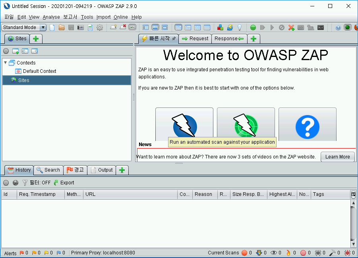Select the Sites node in the tree
The width and height of the screenshot is (358, 258).
click(67, 80)
